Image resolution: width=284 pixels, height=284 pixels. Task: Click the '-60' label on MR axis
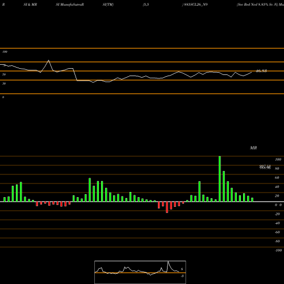(x=277, y=232)
